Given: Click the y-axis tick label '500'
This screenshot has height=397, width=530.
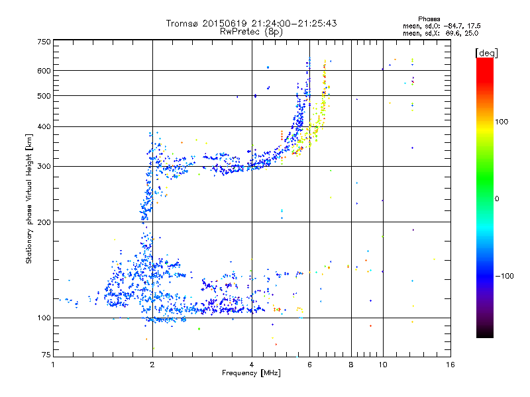Looking at the screenshot, I should [x=44, y=96].
